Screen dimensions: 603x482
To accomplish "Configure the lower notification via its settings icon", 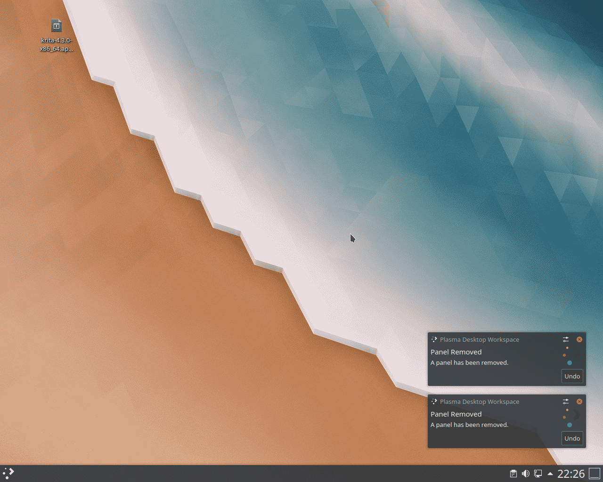I will (x=566, y=402).
